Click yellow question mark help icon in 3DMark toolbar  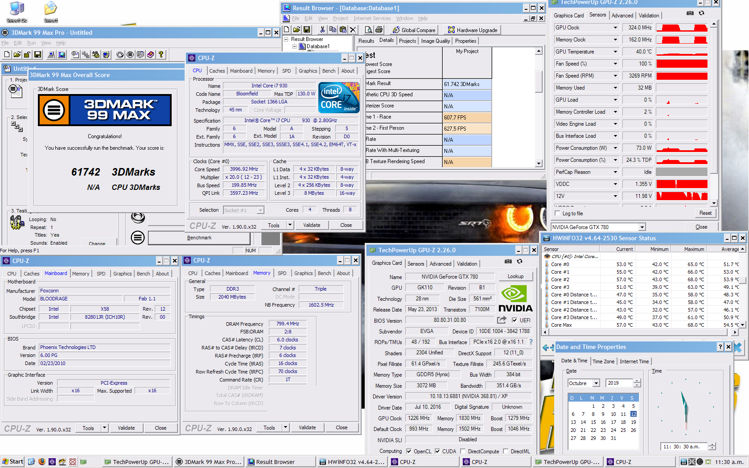pos(161,54)
